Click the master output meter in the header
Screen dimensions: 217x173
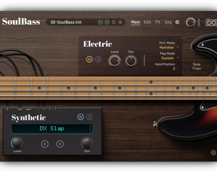coord(199,22)
